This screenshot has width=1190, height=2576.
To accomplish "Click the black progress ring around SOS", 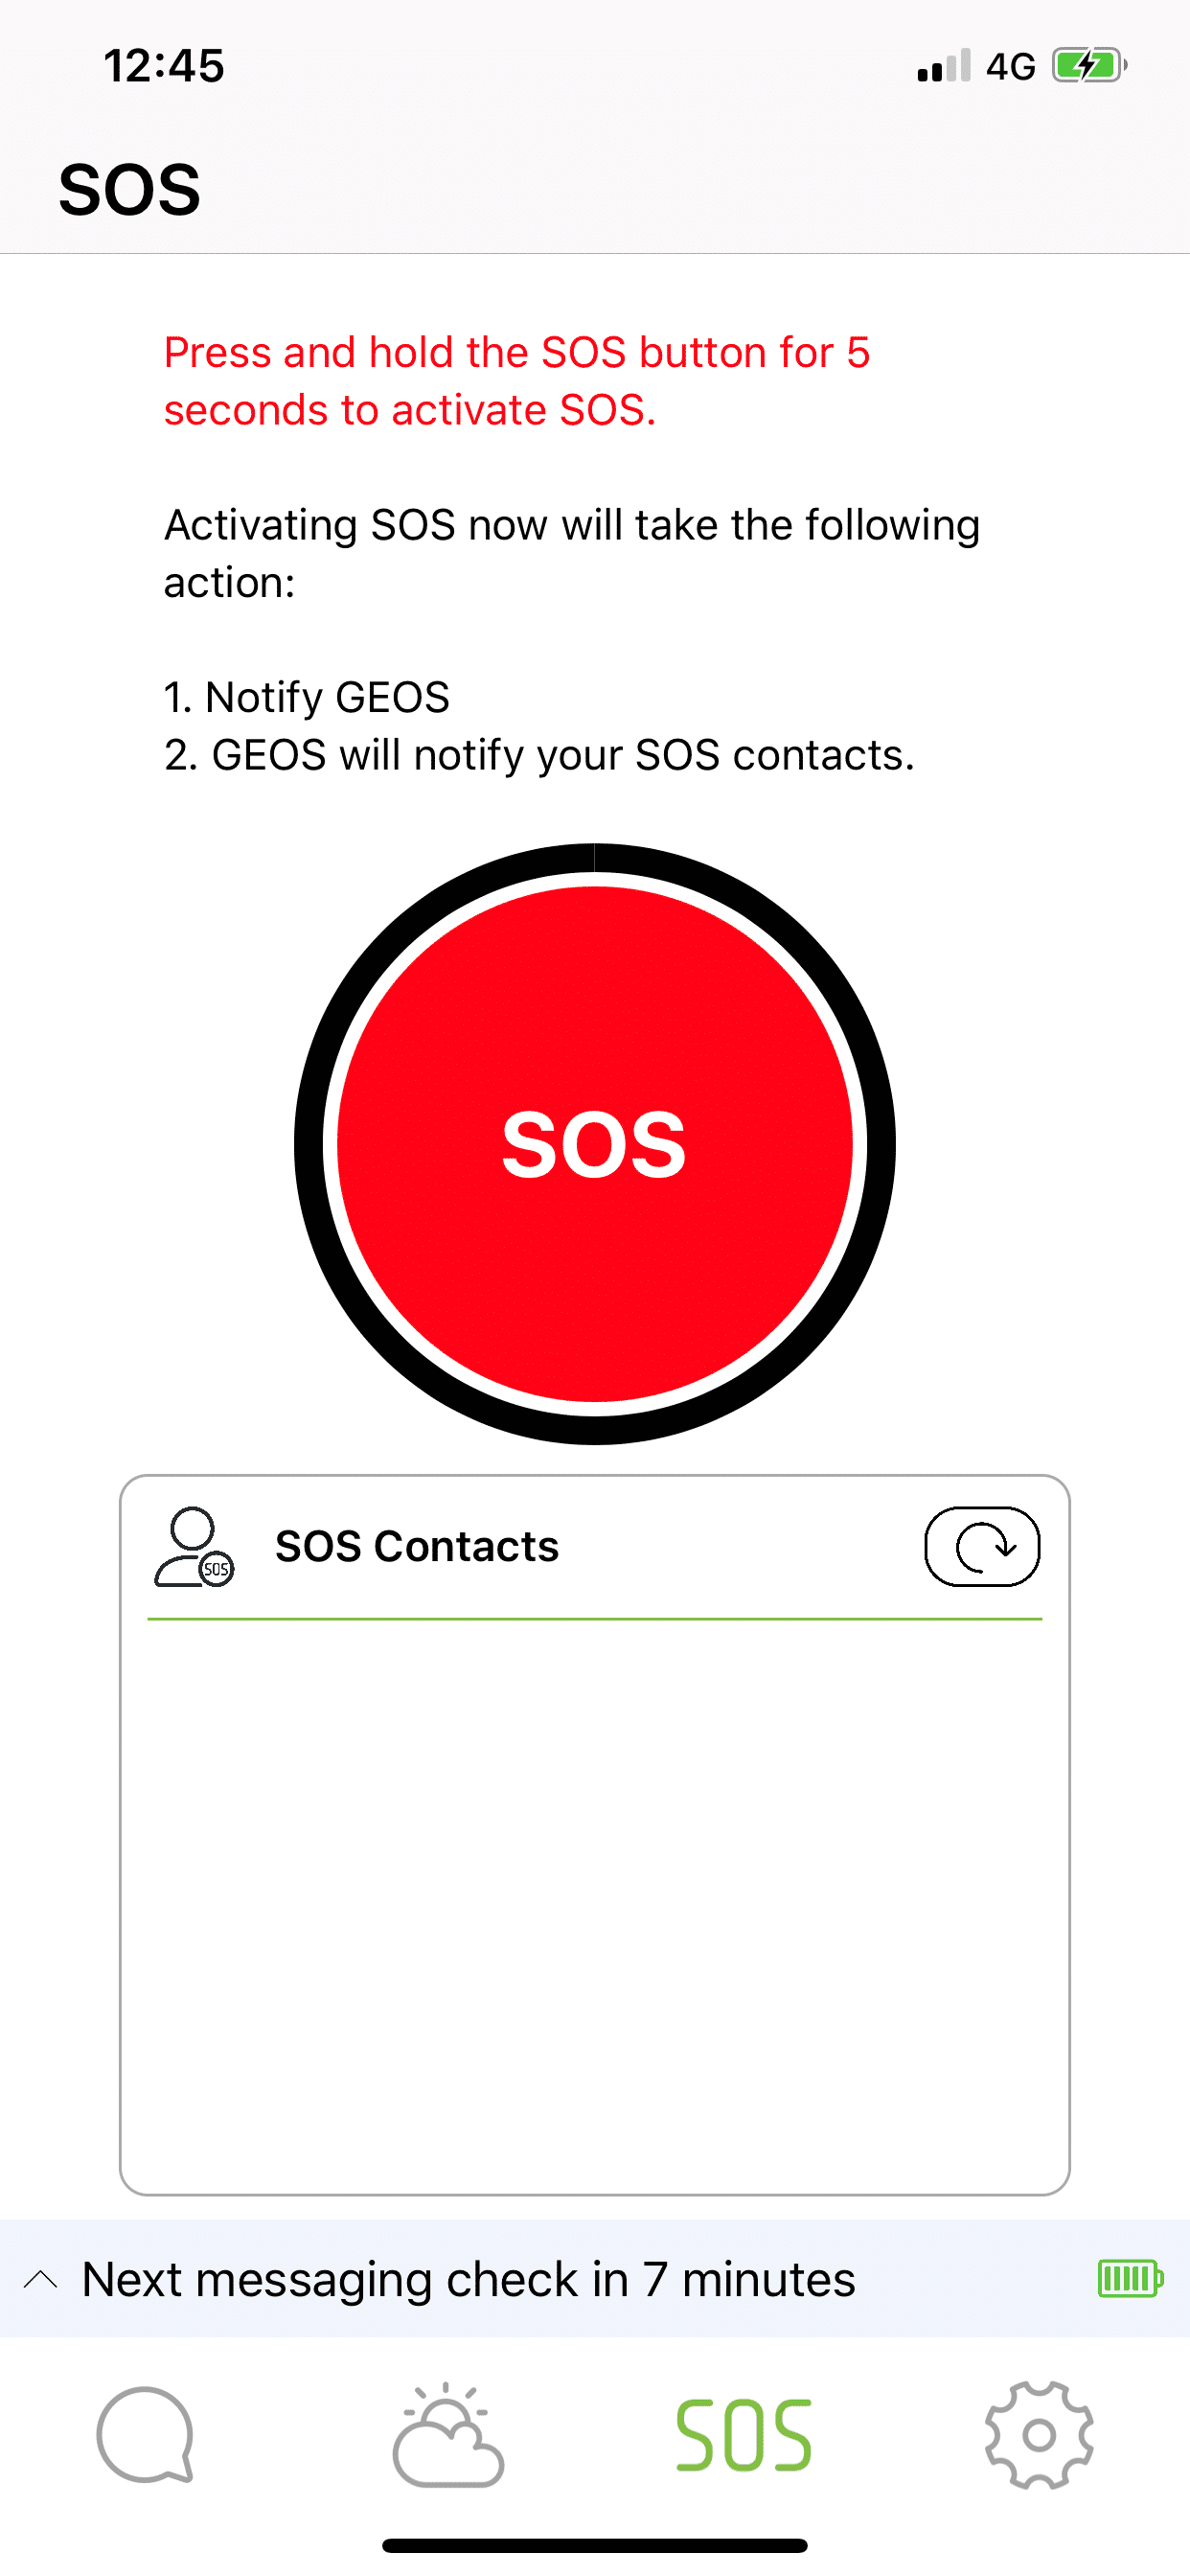I will (310, 1144).
